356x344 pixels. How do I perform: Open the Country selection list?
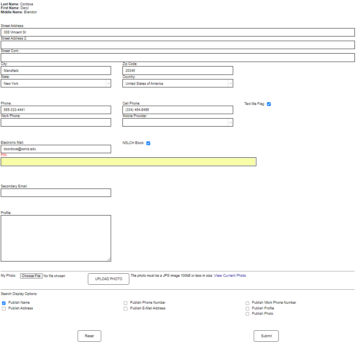coord(230,83)
